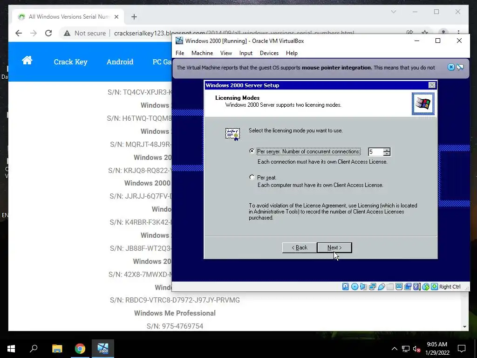Image resolution: width=477 pixels, height=358 pixels.
Task: Click the USB devices icon in VirtualBox status bar
Action: pyautogui.click(x=381, y=287)
